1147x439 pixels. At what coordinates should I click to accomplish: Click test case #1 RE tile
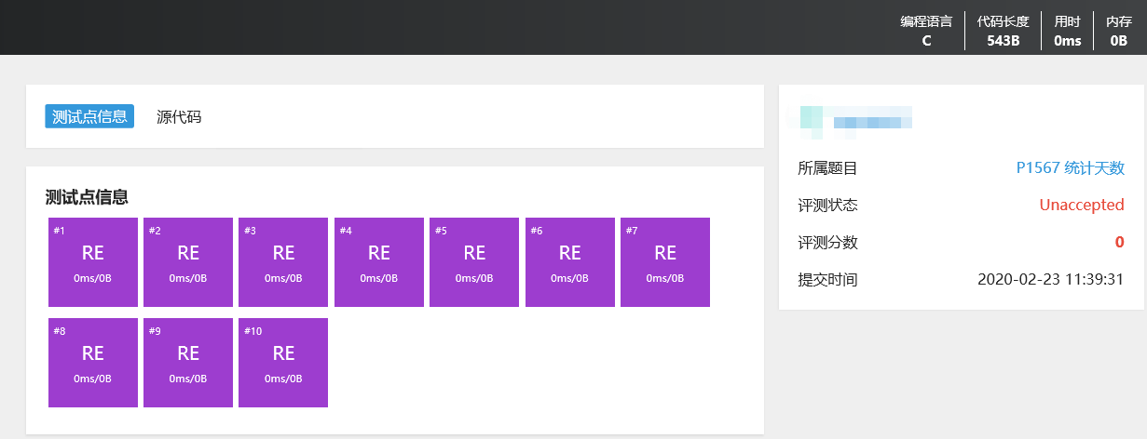coord(93,262)
